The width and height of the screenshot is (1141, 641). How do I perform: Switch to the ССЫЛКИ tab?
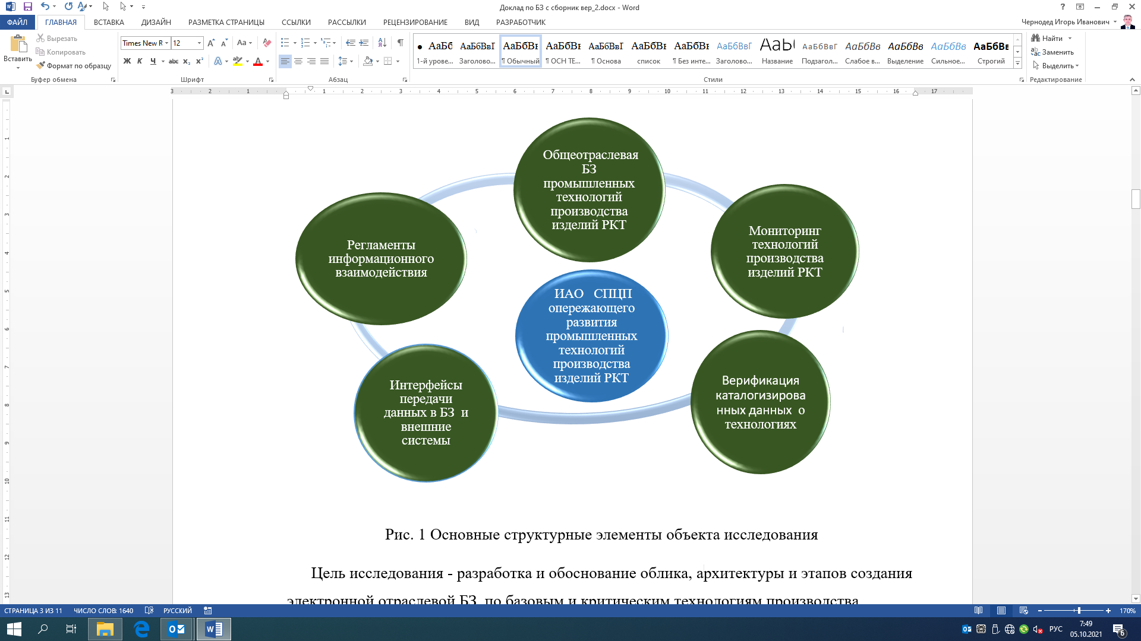pyautogui.click(x=296, y=23)
